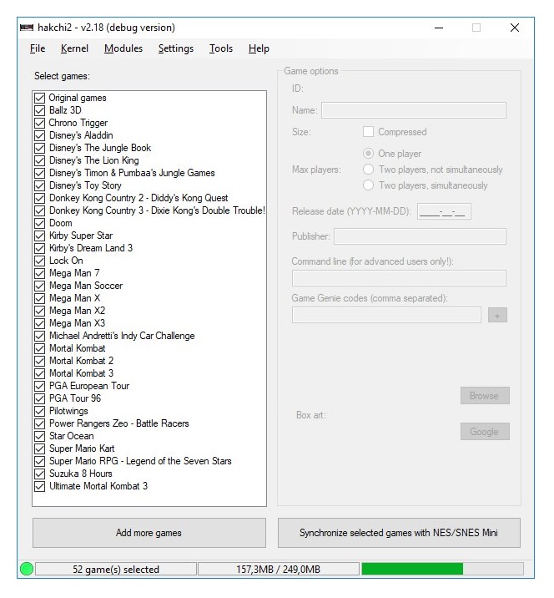Select Donkey Kong Country 3 - Dixie Kong's Double Trouble!

click(x=157, y=210)
